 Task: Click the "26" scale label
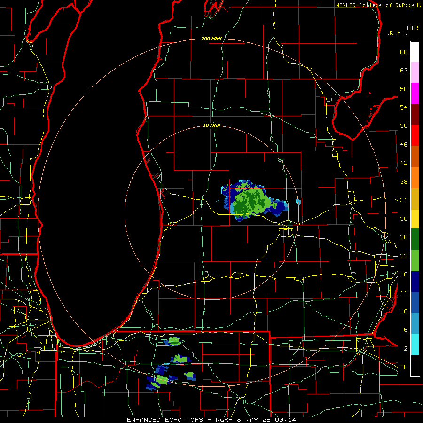click(404, 237)
